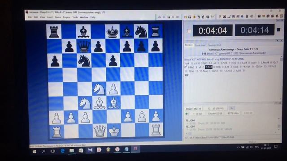Screen dimensions: 287x161
Task: Click the black board toolbar icon
Action: 259,16
